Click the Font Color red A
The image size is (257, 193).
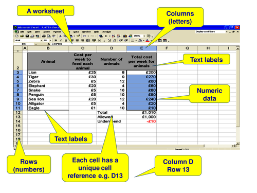coord(148,41)
